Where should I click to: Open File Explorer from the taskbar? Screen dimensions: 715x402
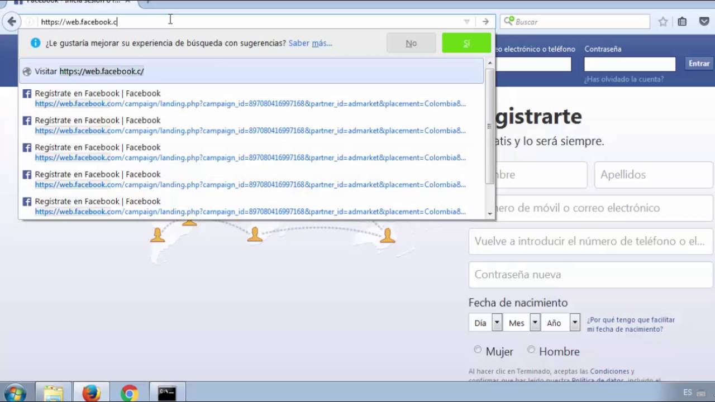click(54, 393)
